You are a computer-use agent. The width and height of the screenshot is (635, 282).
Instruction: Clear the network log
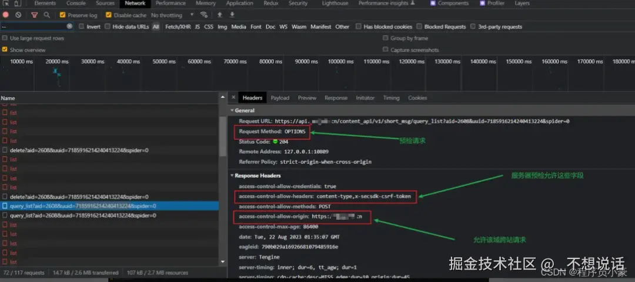click(x=18, y=15)
